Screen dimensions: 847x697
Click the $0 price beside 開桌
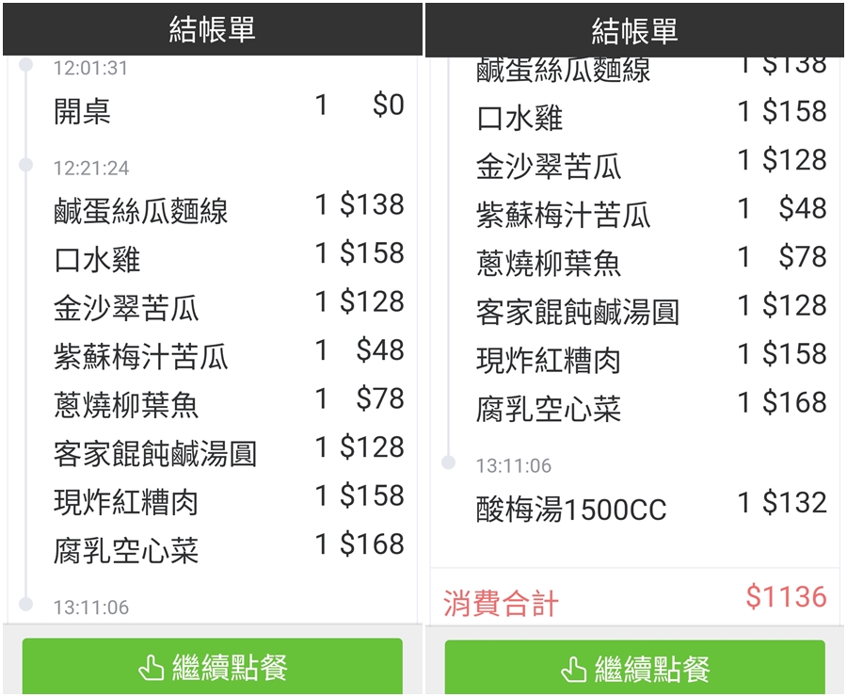click(388, 105)
